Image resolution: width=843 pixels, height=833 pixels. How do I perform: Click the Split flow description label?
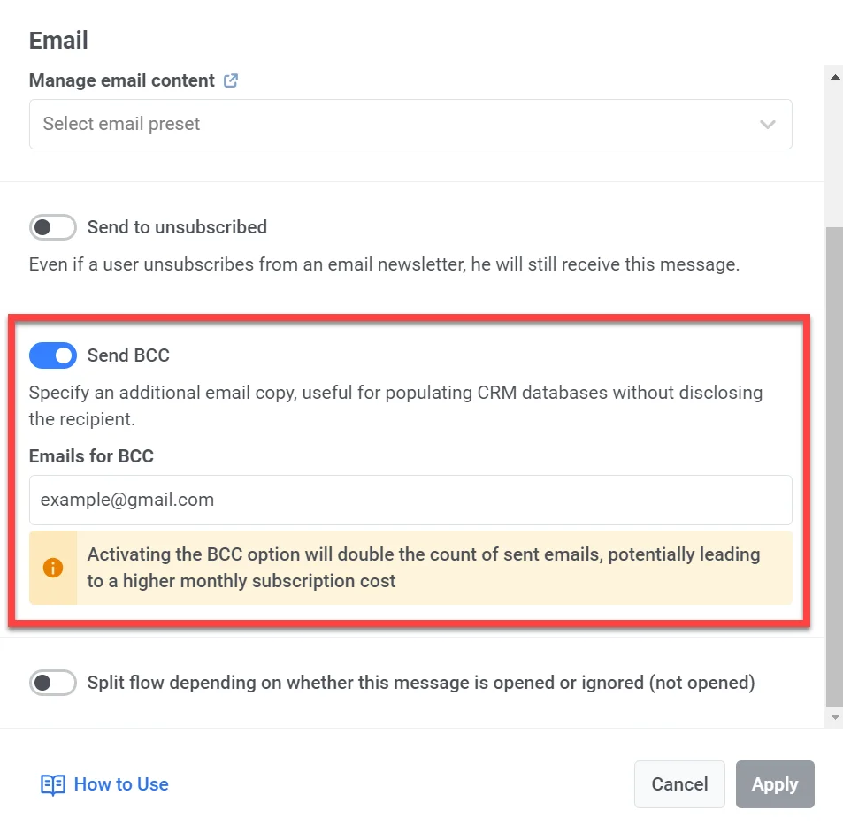(x=420, y=683)
